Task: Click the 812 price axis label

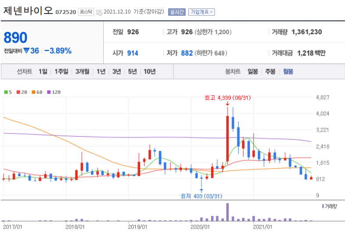Action: [x=320, y=179]
